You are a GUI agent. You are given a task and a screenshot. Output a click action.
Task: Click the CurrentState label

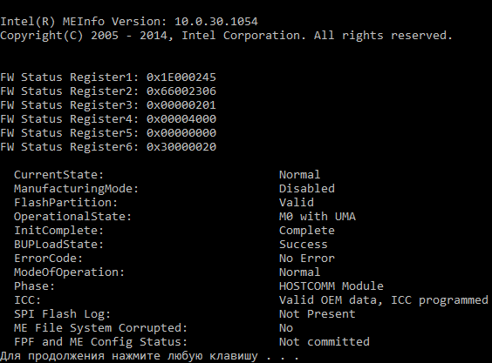point(58,175)
